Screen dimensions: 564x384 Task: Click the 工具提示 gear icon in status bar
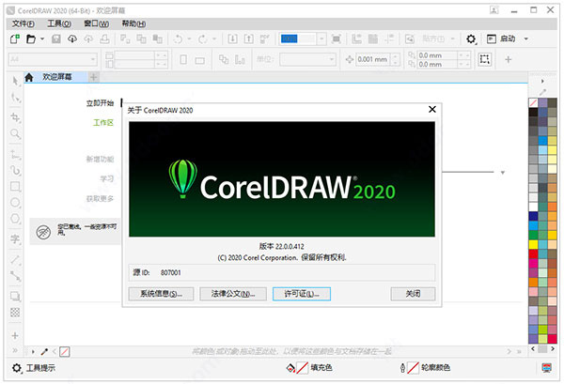point(17,368)
